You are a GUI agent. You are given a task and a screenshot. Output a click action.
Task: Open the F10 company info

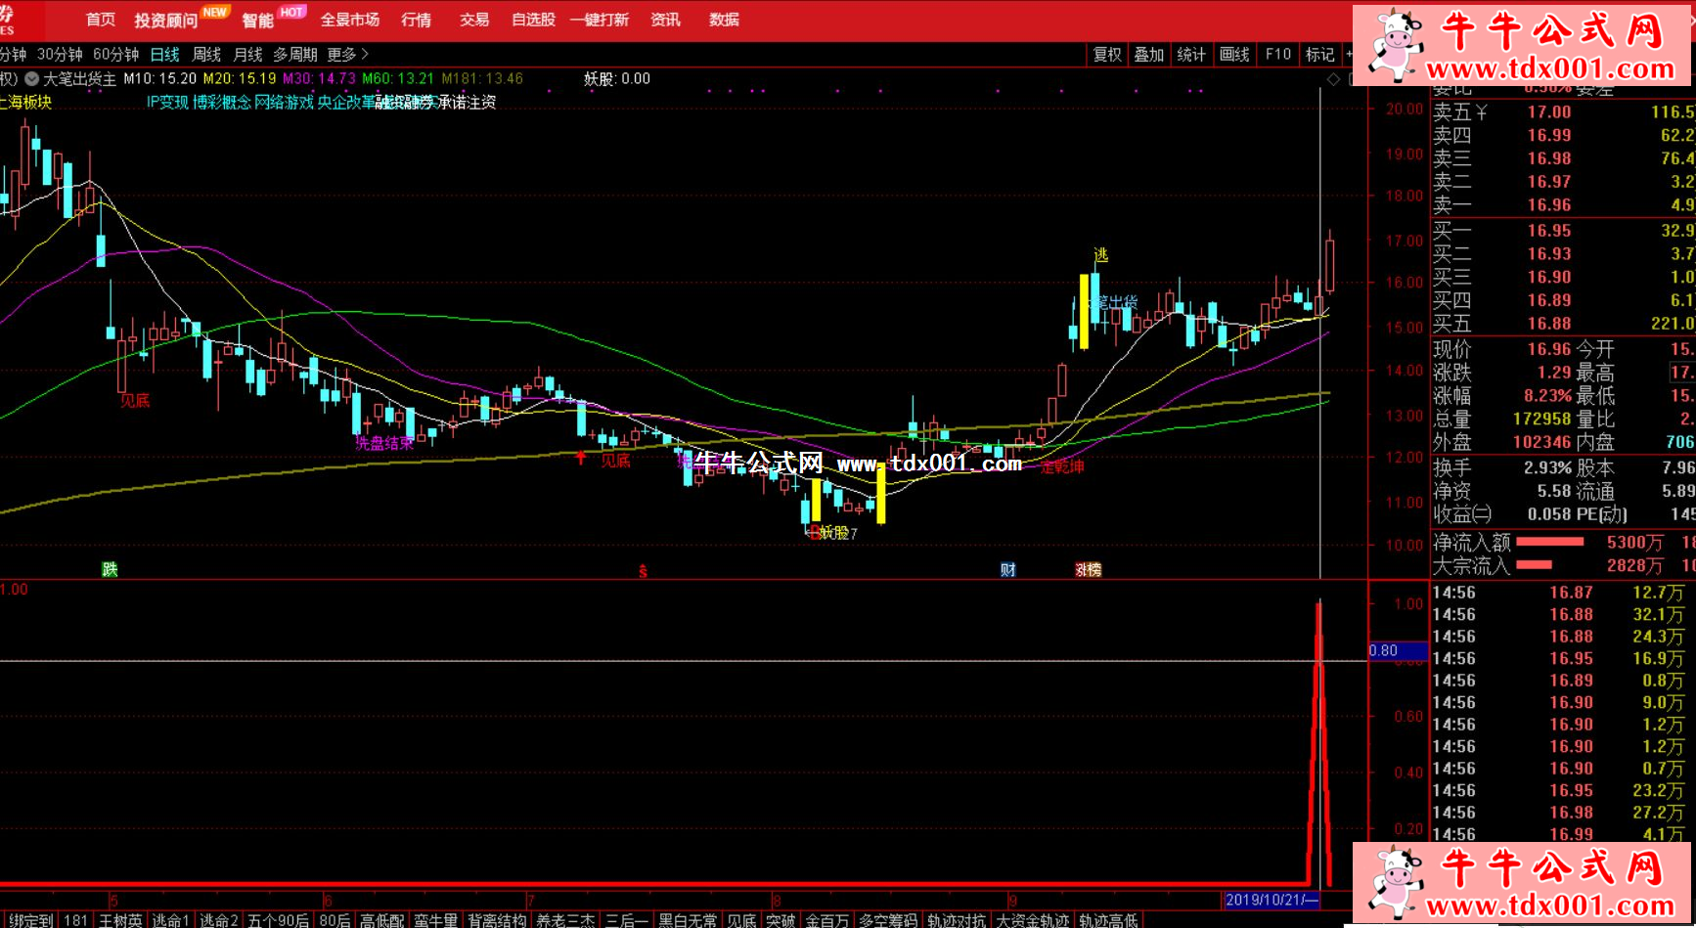coord(1277,55)
